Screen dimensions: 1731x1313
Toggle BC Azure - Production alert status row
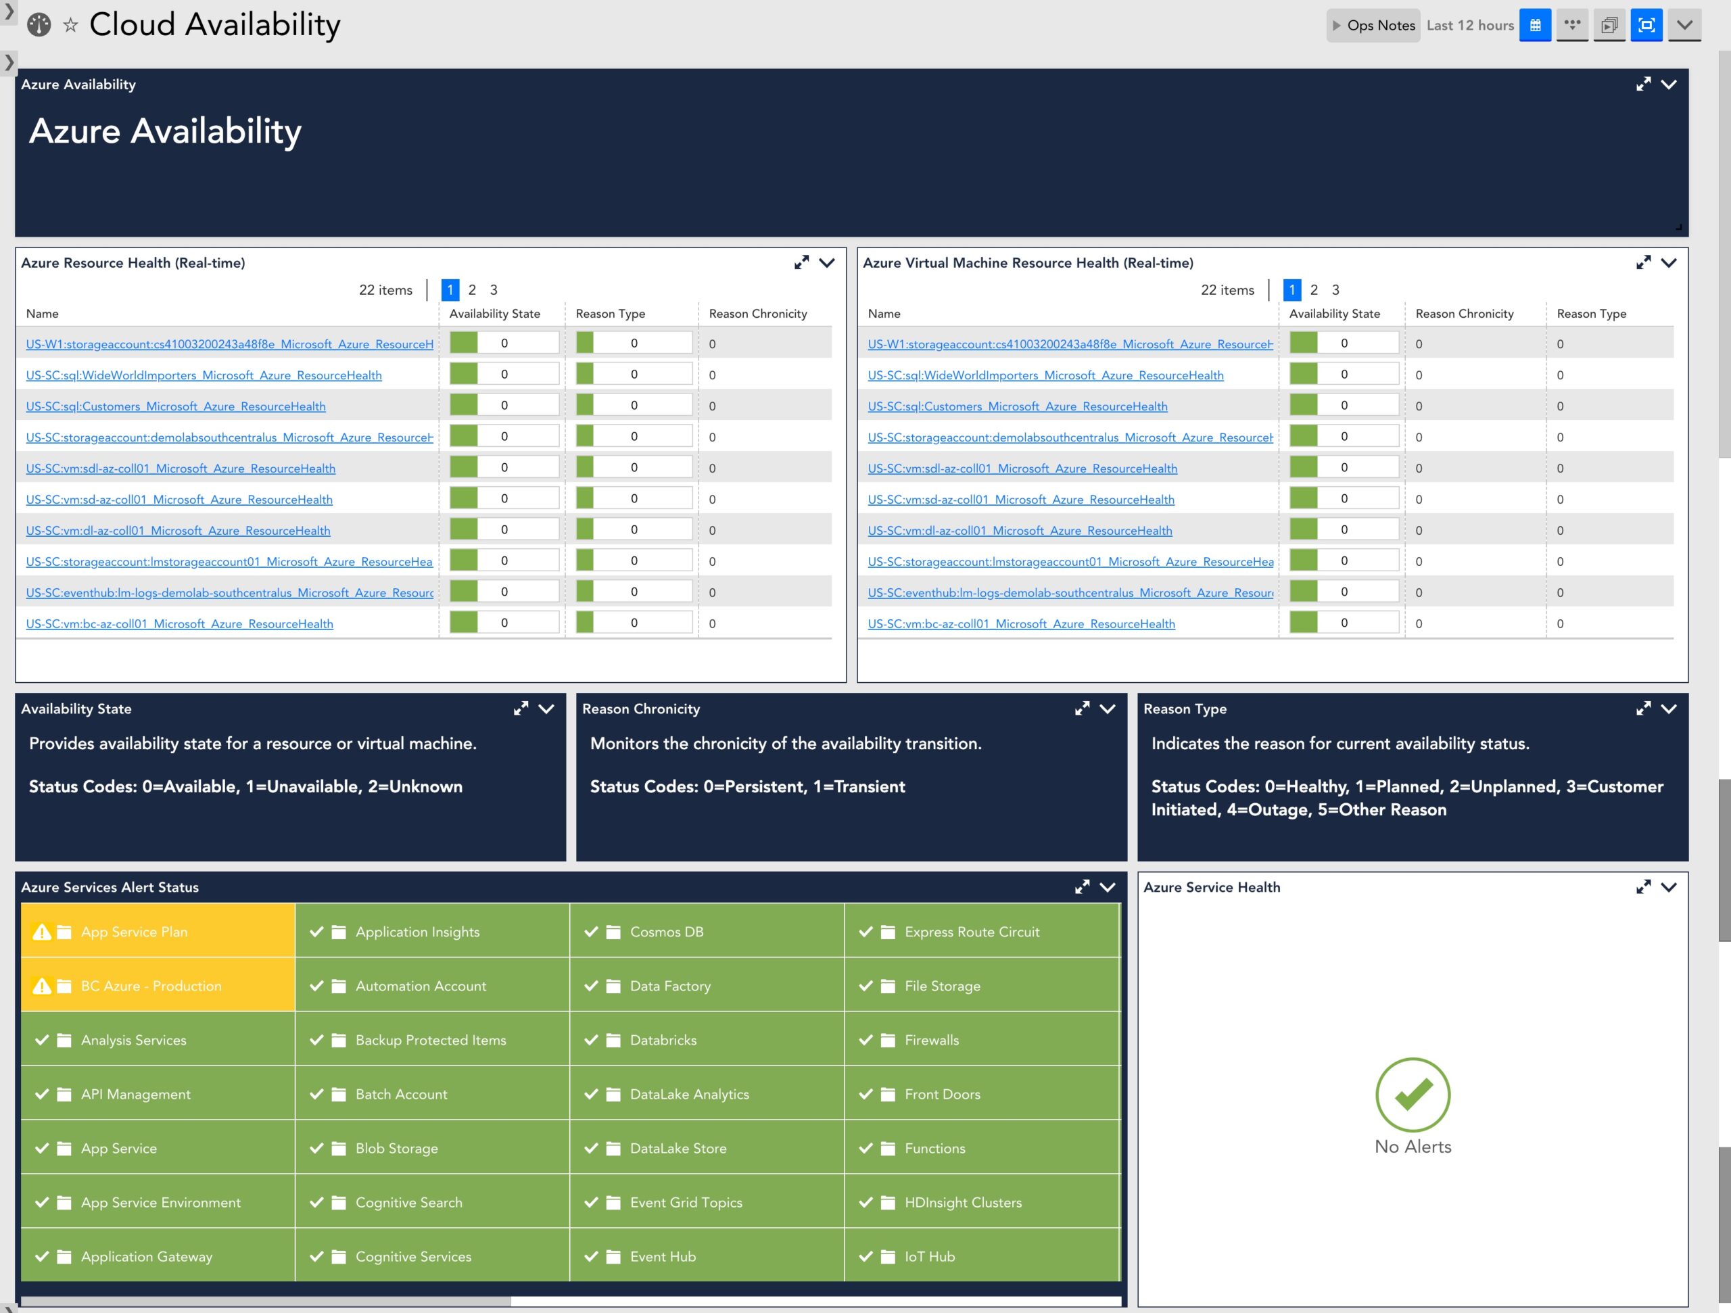click(156, 984)
